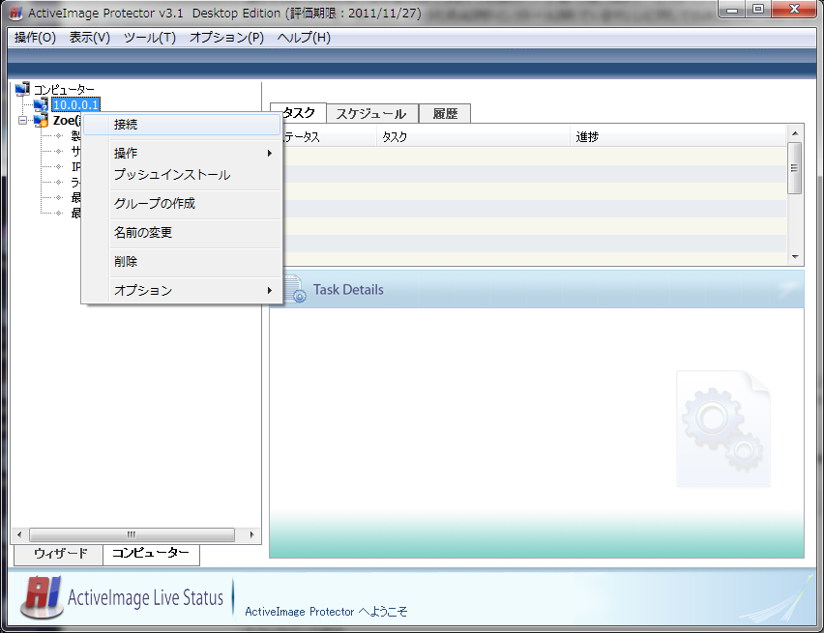Switch to the タスク tab

click(x=299, y=113)
